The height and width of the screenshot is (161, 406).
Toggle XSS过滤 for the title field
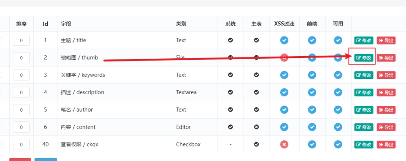[284, 40]
